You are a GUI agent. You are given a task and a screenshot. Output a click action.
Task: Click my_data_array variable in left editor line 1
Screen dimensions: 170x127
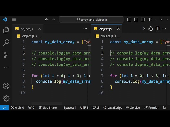pyautogui.click(x=60, y=42)
